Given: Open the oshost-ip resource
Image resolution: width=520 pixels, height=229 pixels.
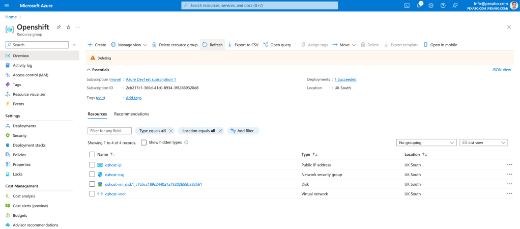Looking at the screenshot, I should click(113, 165).
